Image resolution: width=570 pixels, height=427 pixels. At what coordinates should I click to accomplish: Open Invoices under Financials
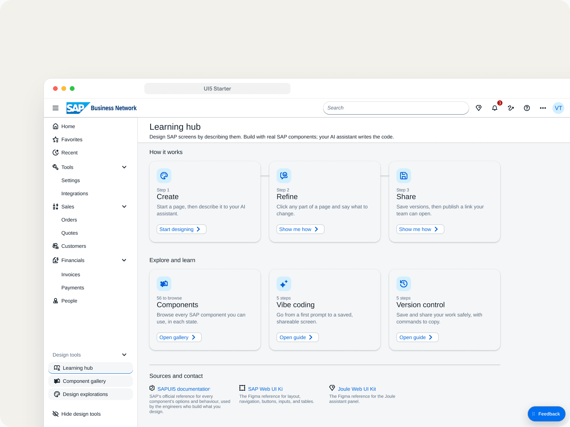pyautogui.click(x=91, y=274)
